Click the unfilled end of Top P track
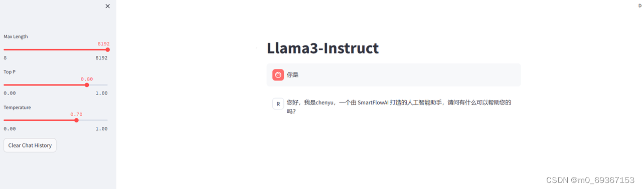 point(98,85)
